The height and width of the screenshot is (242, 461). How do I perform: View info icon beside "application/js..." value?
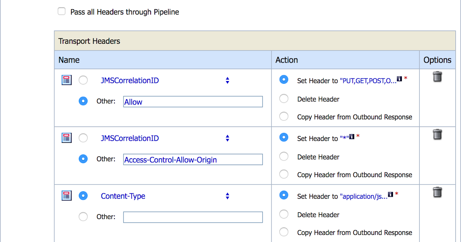pyautogui.click(x=391, y=194)
